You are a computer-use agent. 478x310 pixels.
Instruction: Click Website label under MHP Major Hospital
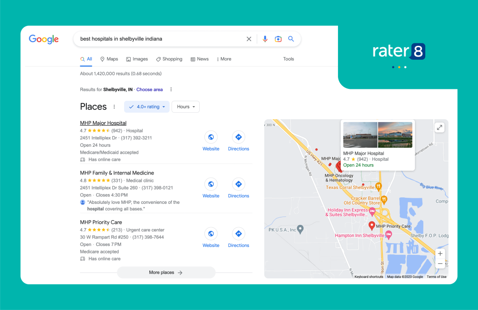[211, 149]
